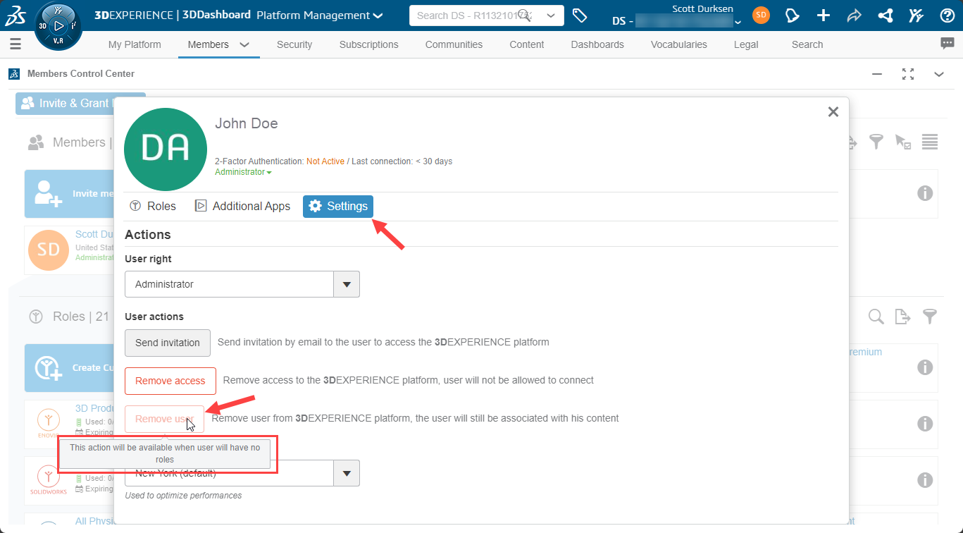Close the John Doe user dialog
Image resolution: width=963 pixels, height=533 pixels.
[x=833, y=111]
